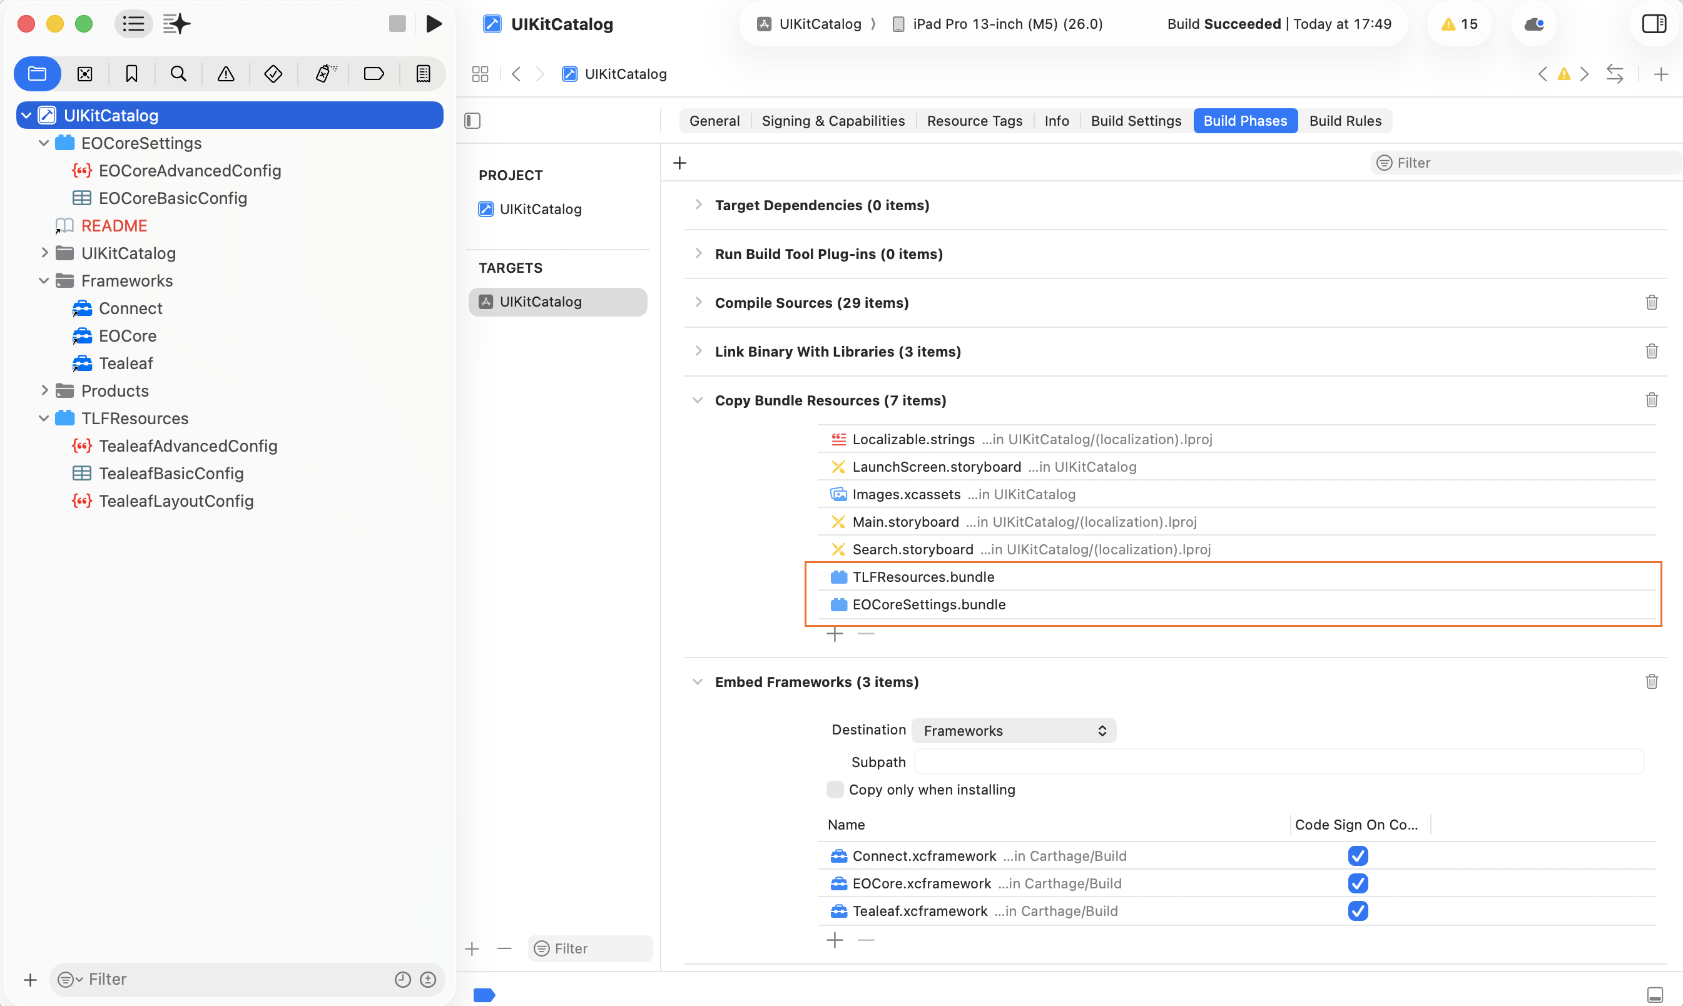Screen dimensions: 1683x1006
Task: Add a file to Copy Bundle Resources
Action: (x=835, y=634)
